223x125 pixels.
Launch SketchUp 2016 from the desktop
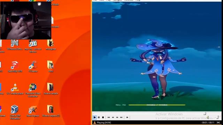pyautogui.click(x=15, y=67)
